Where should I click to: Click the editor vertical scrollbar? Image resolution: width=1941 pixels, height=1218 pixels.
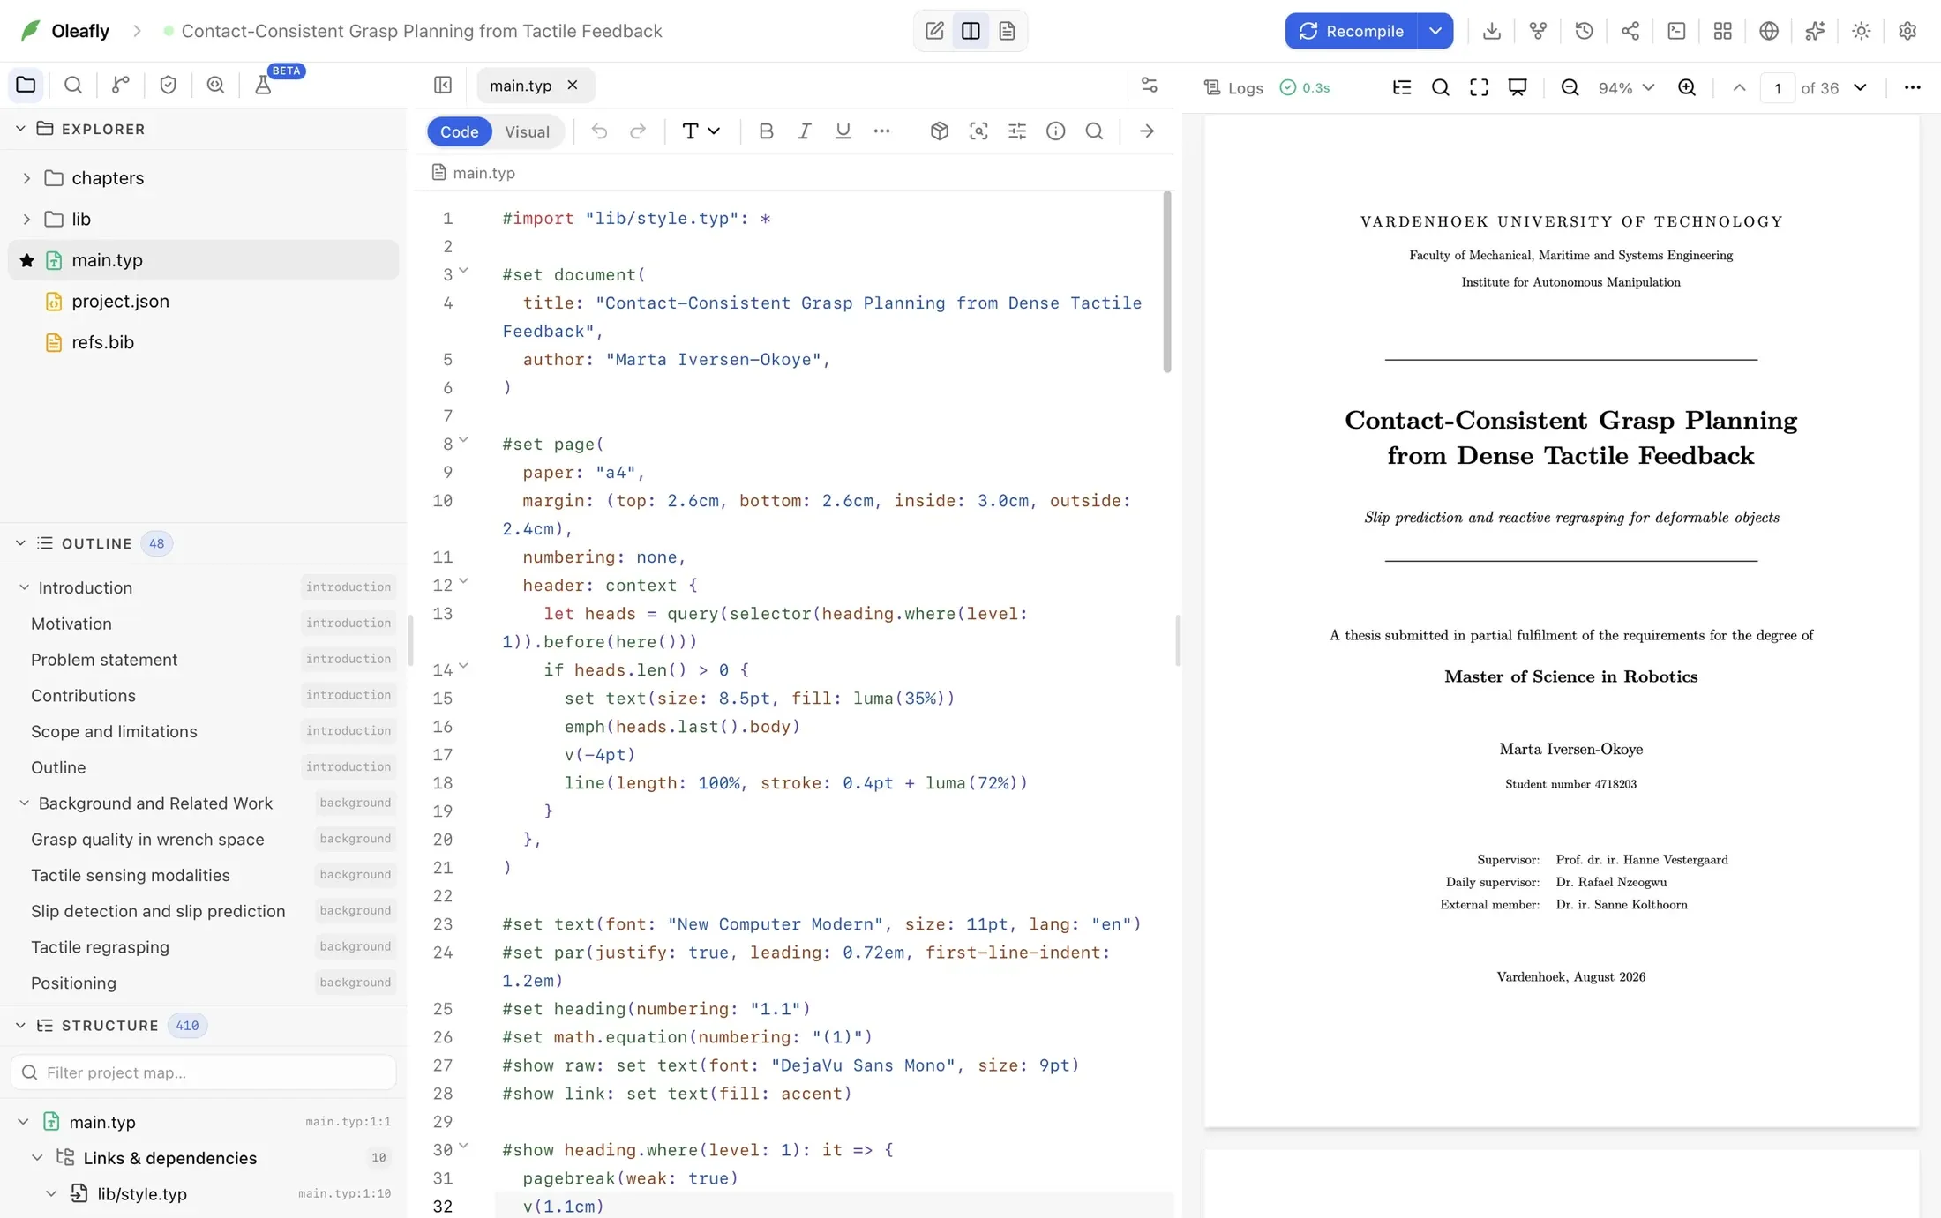coord(1167,282)
